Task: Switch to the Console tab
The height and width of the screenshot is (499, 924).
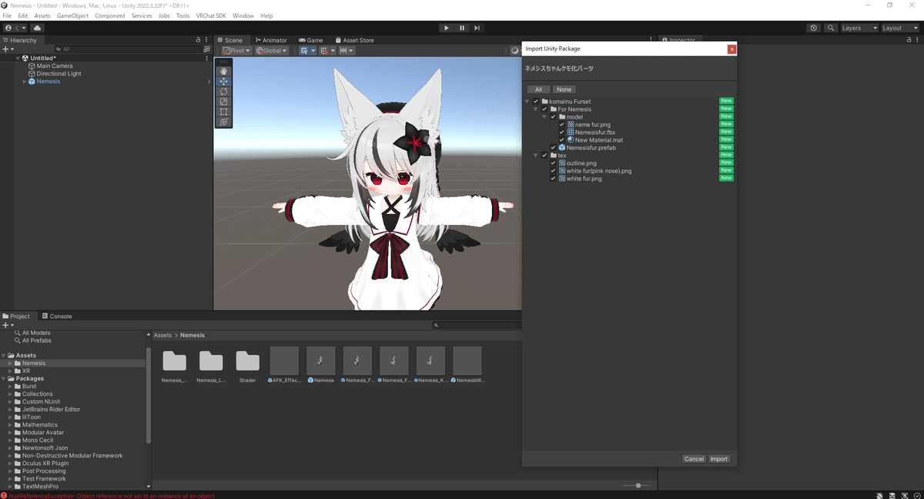Action: 57,316
